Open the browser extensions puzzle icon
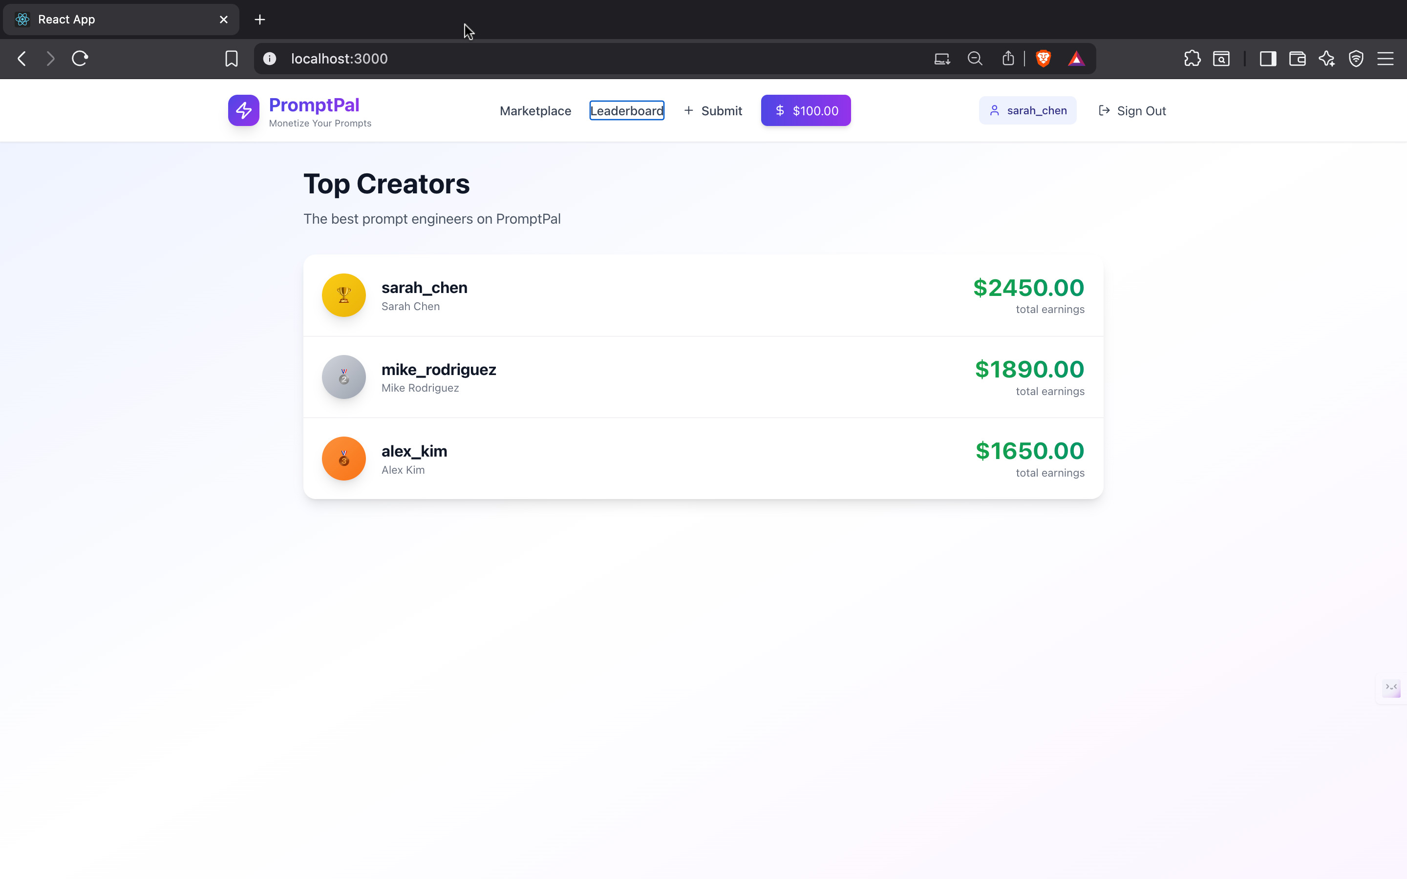The height and width of the screenshot is (879, 1407). tap(1192, 59)
